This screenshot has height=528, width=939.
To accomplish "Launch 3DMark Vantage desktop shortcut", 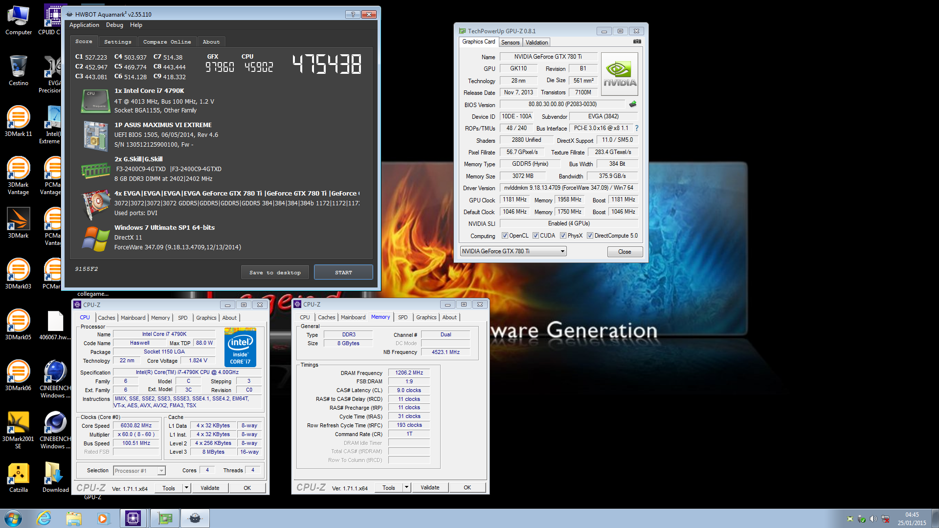I will [x=19, y=176].
